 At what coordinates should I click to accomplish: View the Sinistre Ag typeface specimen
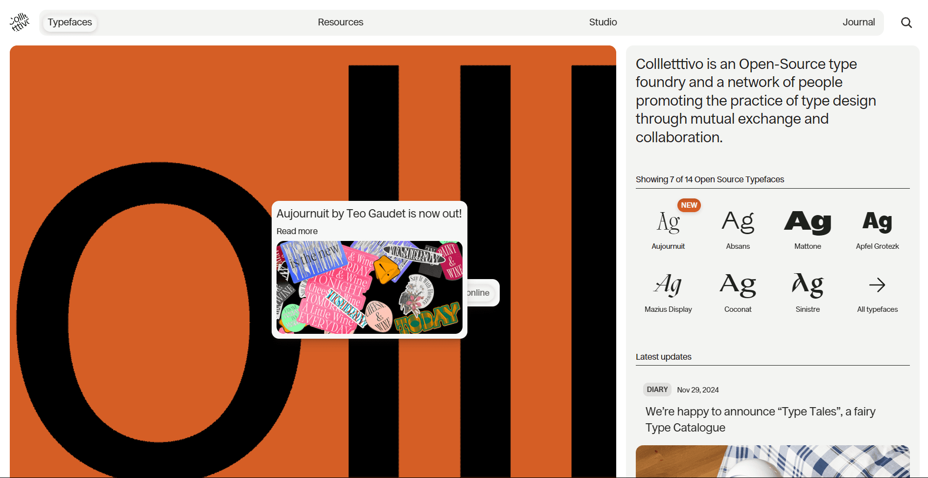pyautogui.click(x=808, y=285)
